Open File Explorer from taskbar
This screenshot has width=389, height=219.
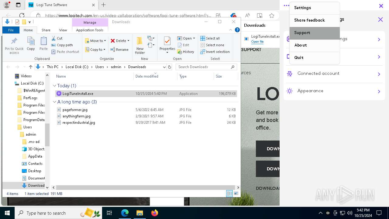[x=139, y=213]
